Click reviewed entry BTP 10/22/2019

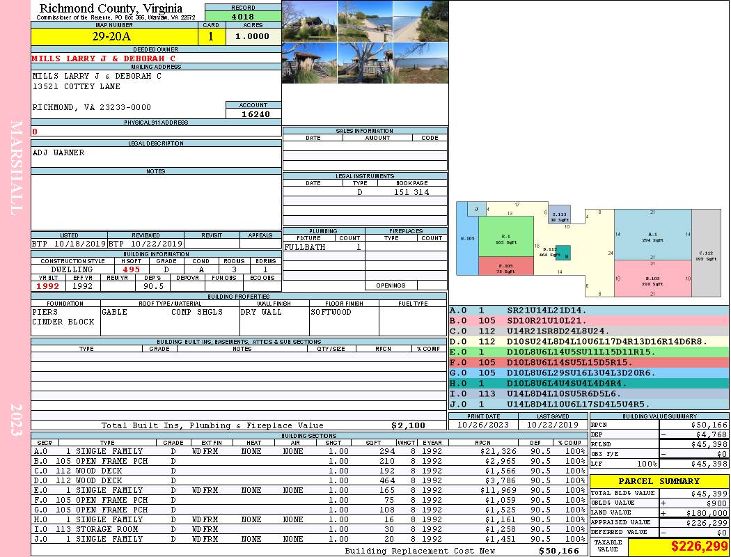coord(146,243)
